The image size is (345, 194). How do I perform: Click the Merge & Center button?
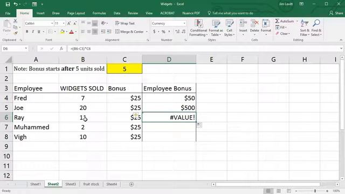tap(129, 32)
